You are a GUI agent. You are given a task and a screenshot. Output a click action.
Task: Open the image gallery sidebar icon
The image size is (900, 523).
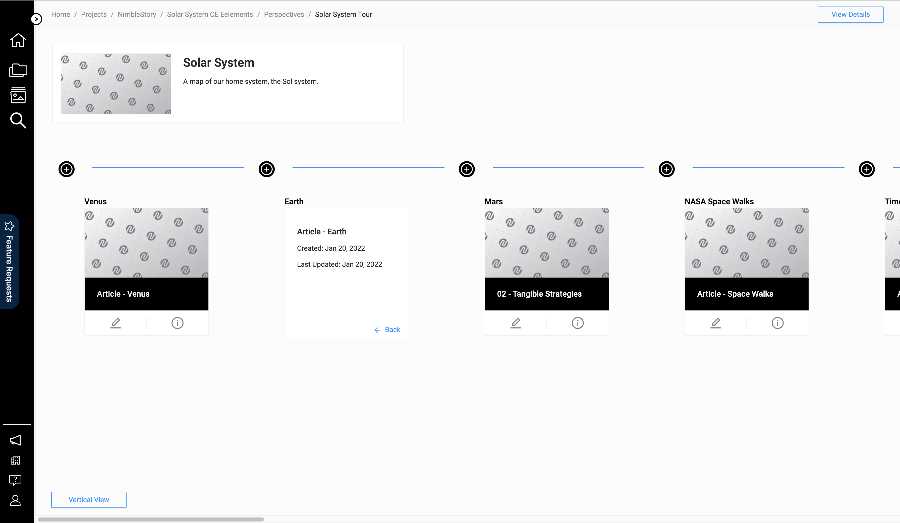click(18, 95)
